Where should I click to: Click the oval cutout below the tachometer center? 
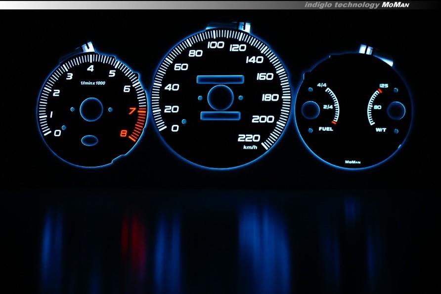[x=89, y=141]
